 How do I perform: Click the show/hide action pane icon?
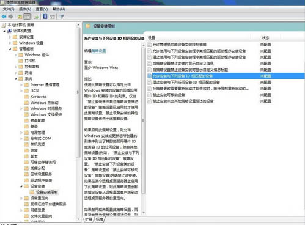tap(53, 17)
